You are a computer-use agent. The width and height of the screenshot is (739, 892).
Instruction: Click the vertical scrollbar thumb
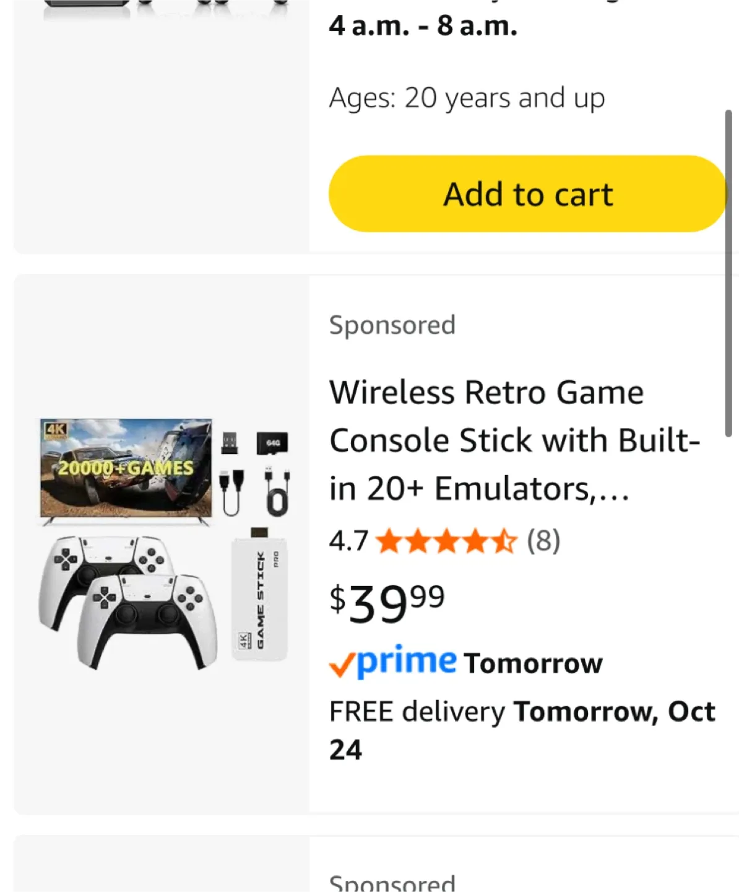[x=728, y=273]
